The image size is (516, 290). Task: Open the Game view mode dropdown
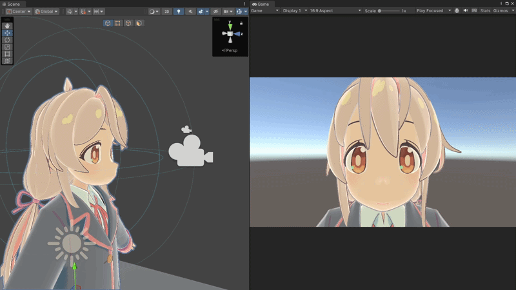264,10
